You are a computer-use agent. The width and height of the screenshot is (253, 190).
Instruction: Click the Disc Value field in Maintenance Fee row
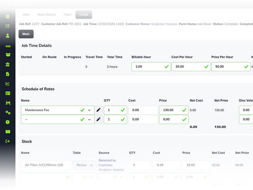246,110
